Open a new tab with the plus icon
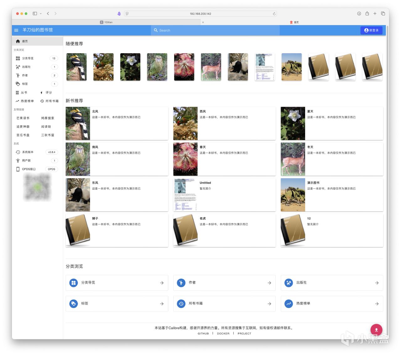The width and height of the screenshot is (401, 355). tap(375, 13)
